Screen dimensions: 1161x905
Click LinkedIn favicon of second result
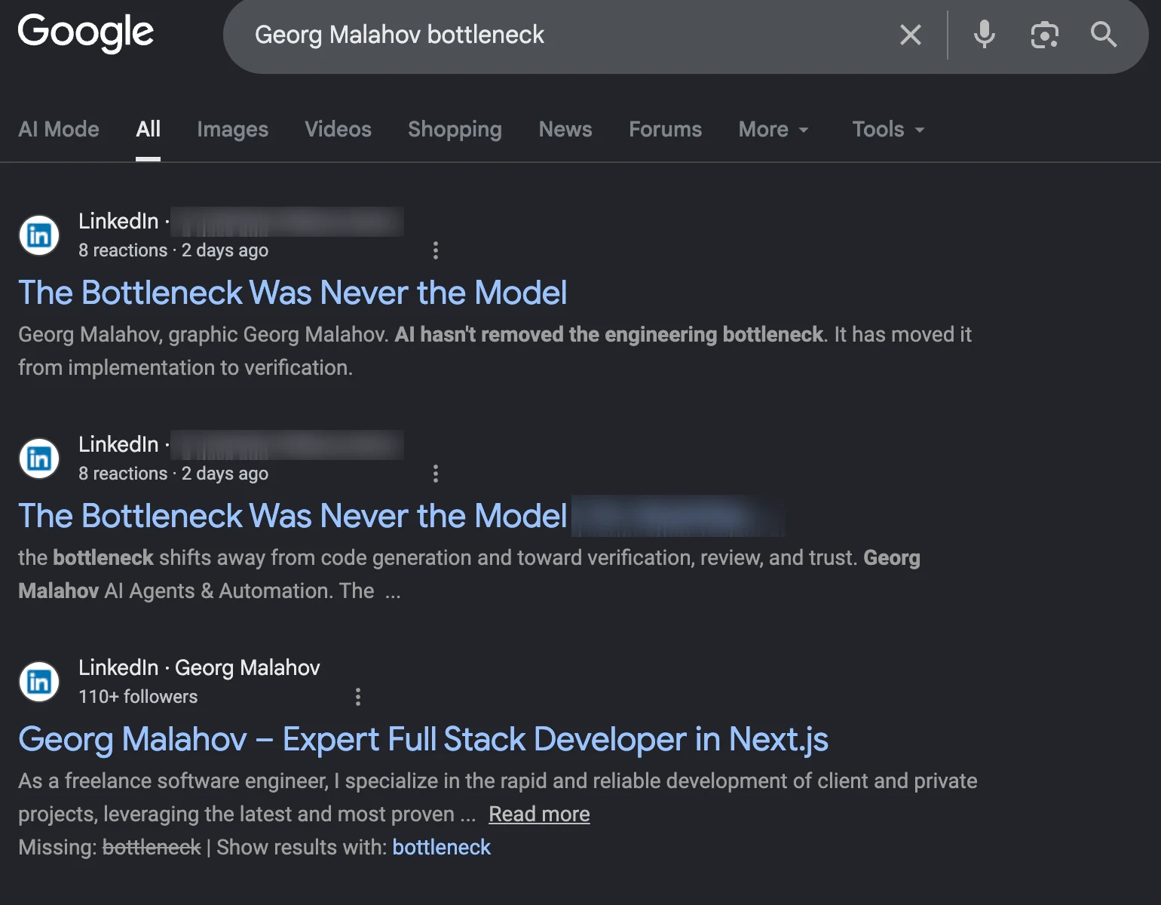tap(39, 459)
